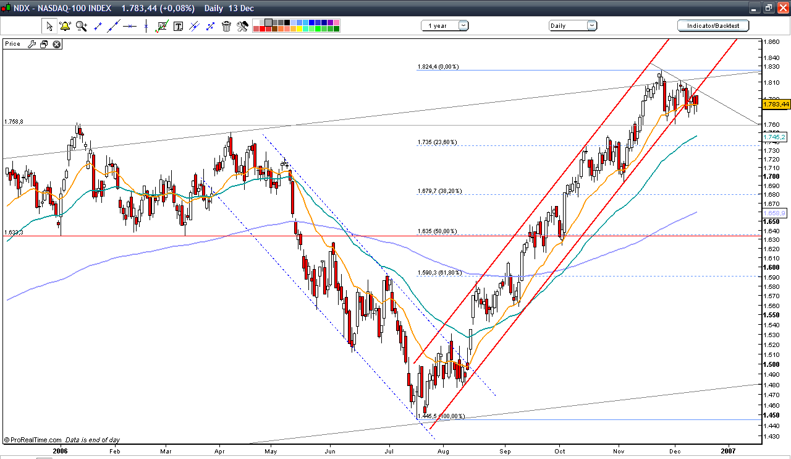Viewport: 791px width, 459px height.
Task: Click the trash icon to delete drawings
Action: click(x=226, y=26)
